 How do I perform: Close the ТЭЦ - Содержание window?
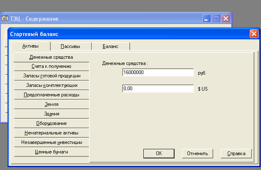coord(226,18)
